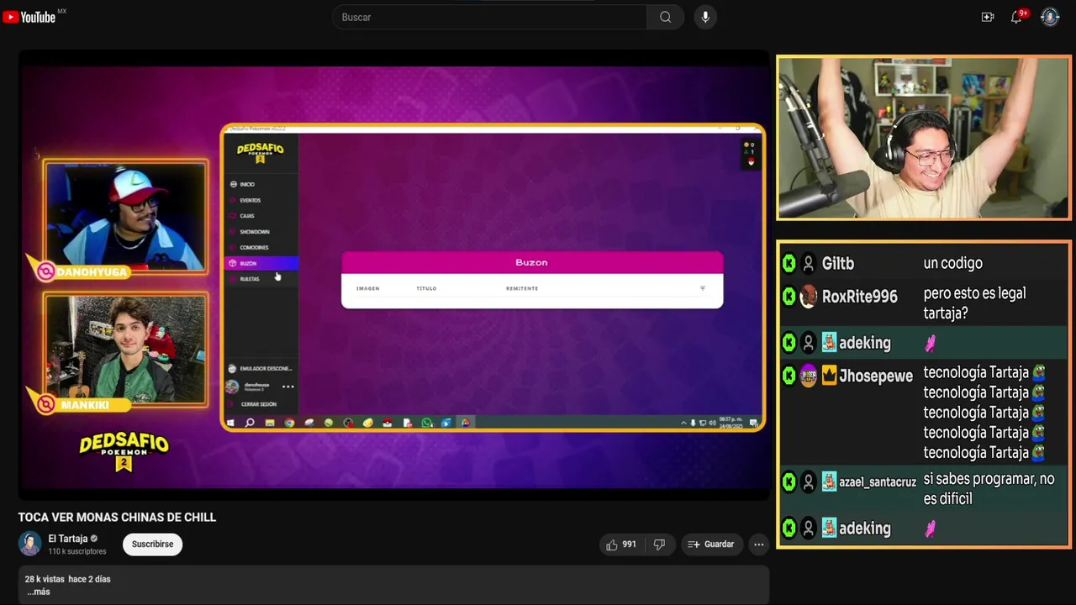Screen dimensions: 1076x605
Task: Open Google Chrome from the taskbar
Action: pyautogui.click(x=289, y=423)
